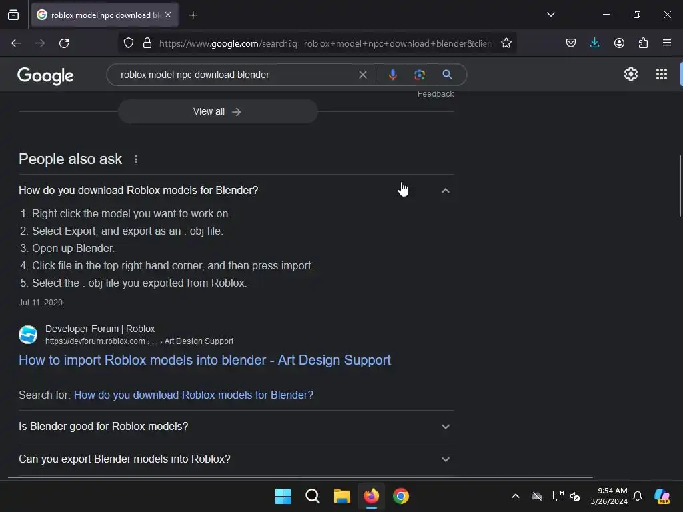Click the View all button

pos(218,112)
